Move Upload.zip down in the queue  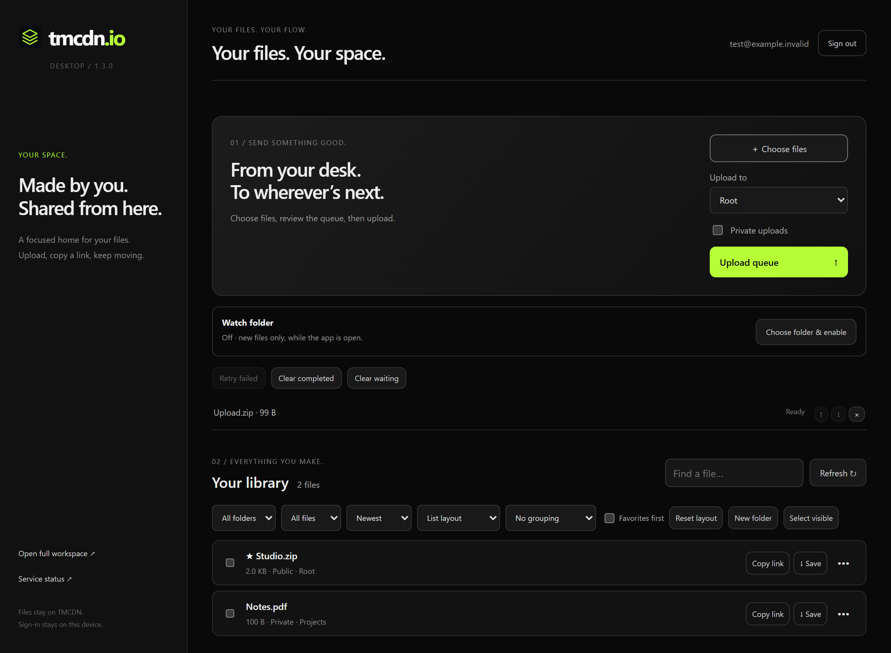(x=838, y=414)
